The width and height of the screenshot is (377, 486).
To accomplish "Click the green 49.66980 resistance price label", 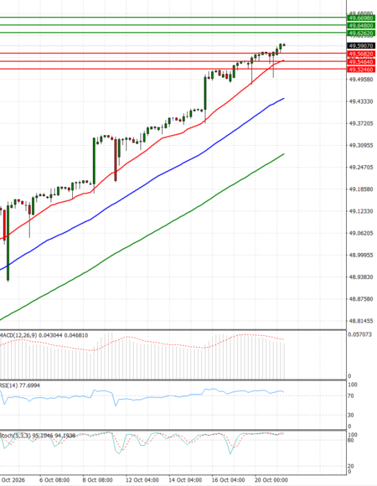I will coord(361,18).
